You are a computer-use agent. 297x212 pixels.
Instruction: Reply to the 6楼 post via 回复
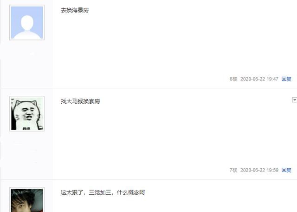coord(286,79)
